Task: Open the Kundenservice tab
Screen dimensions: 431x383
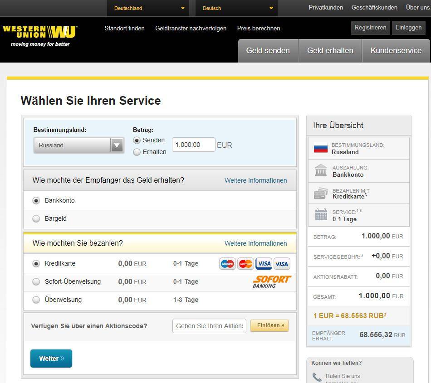Action: 396,51
